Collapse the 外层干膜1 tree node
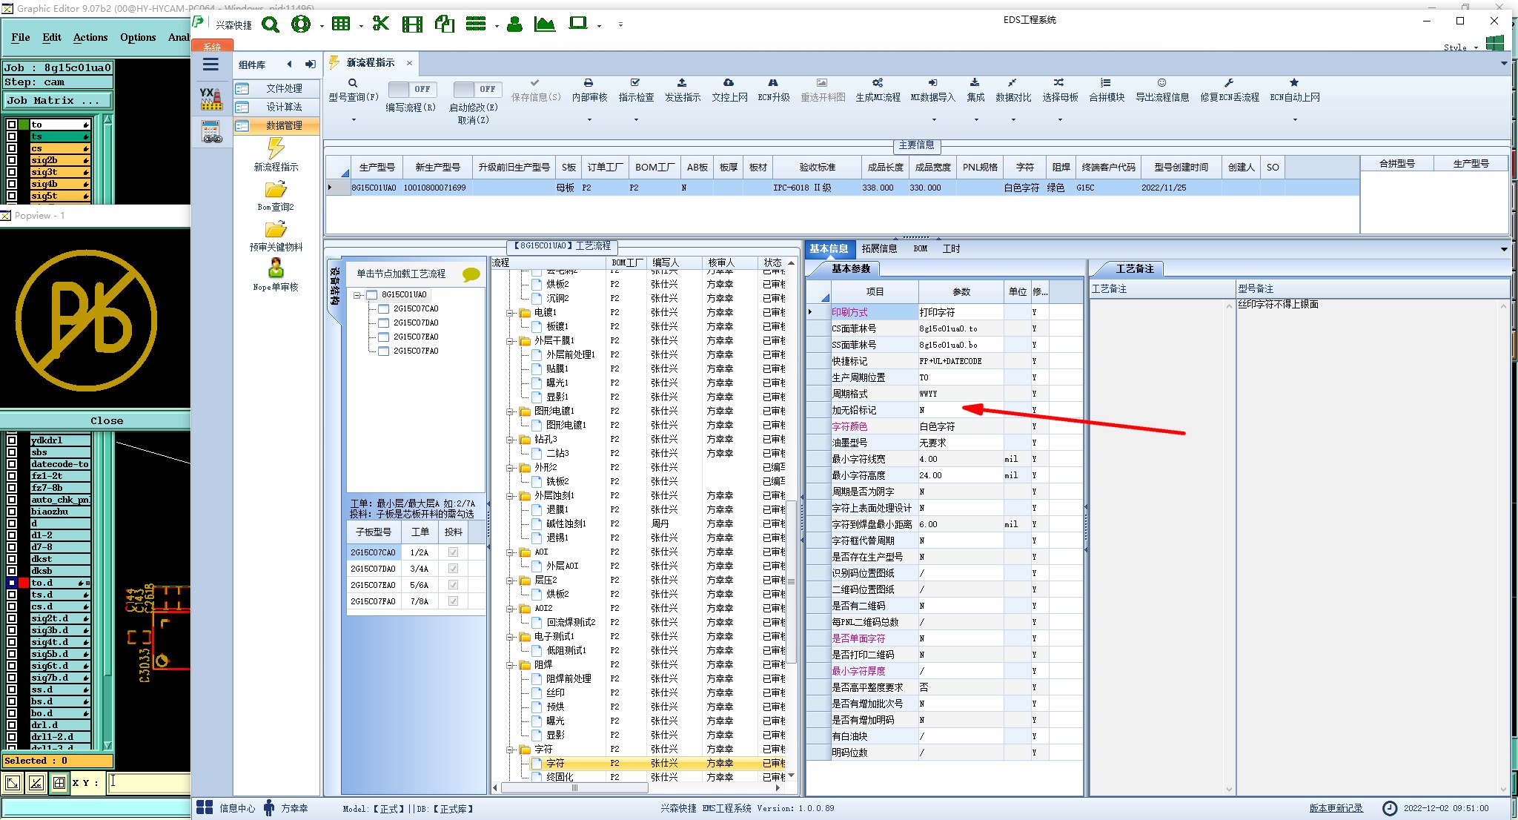 511,341
